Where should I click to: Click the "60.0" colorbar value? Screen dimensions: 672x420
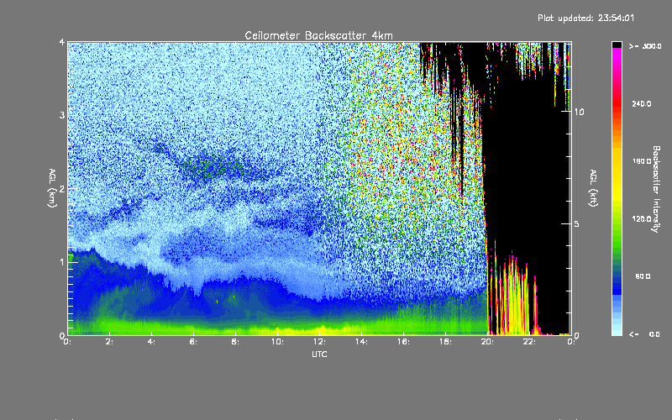click(643, 277)
